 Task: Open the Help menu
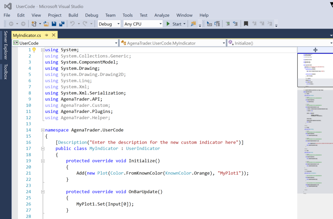coord(204,15)
